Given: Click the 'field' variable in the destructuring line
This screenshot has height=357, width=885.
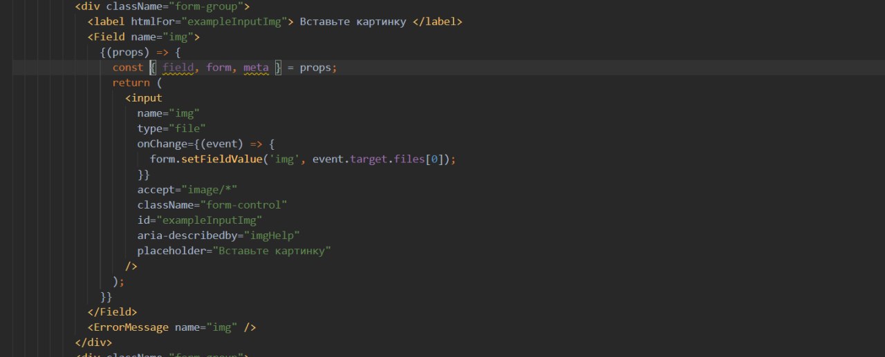Looking at the screenshot, I should [178, 68].
